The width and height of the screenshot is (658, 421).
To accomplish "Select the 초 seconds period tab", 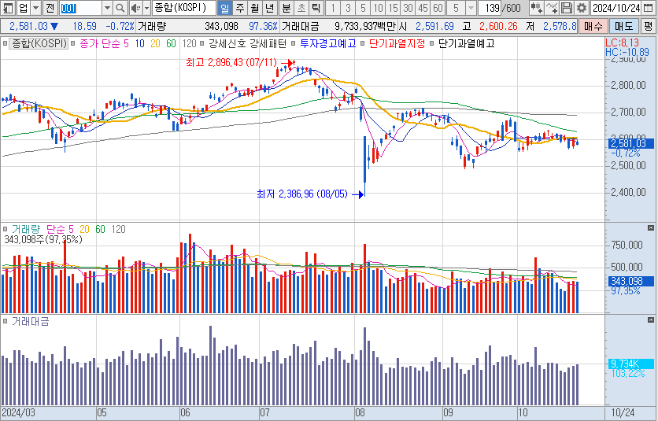I will (x=301, y=8).
